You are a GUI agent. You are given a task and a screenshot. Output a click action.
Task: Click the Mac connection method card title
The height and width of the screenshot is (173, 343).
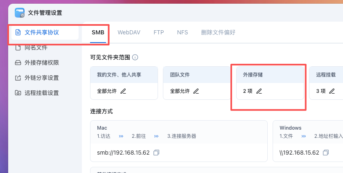[x=102, y=128]
